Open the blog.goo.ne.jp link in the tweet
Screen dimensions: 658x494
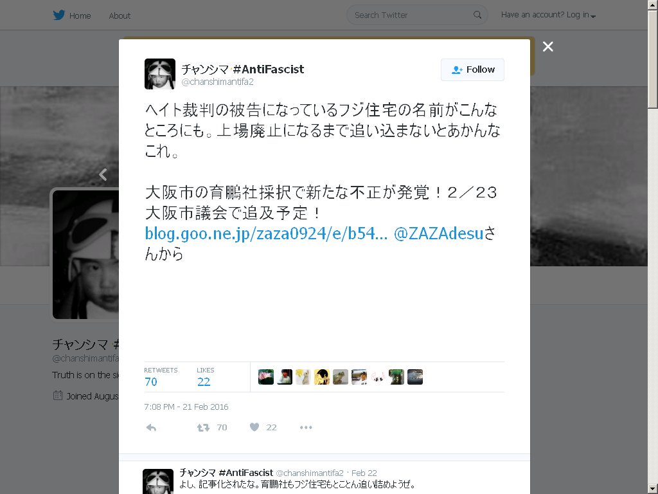point(266,233)
